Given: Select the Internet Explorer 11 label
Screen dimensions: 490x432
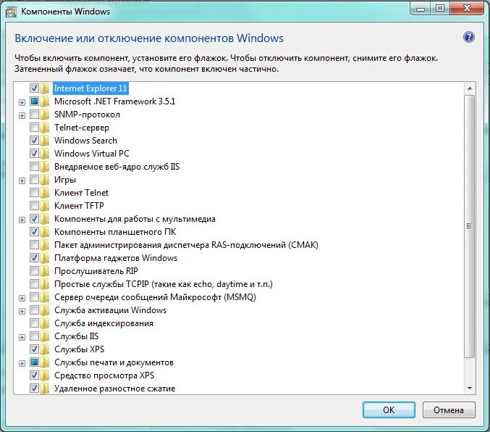Looking at the screenshot, I should click(x=90, y=88).
